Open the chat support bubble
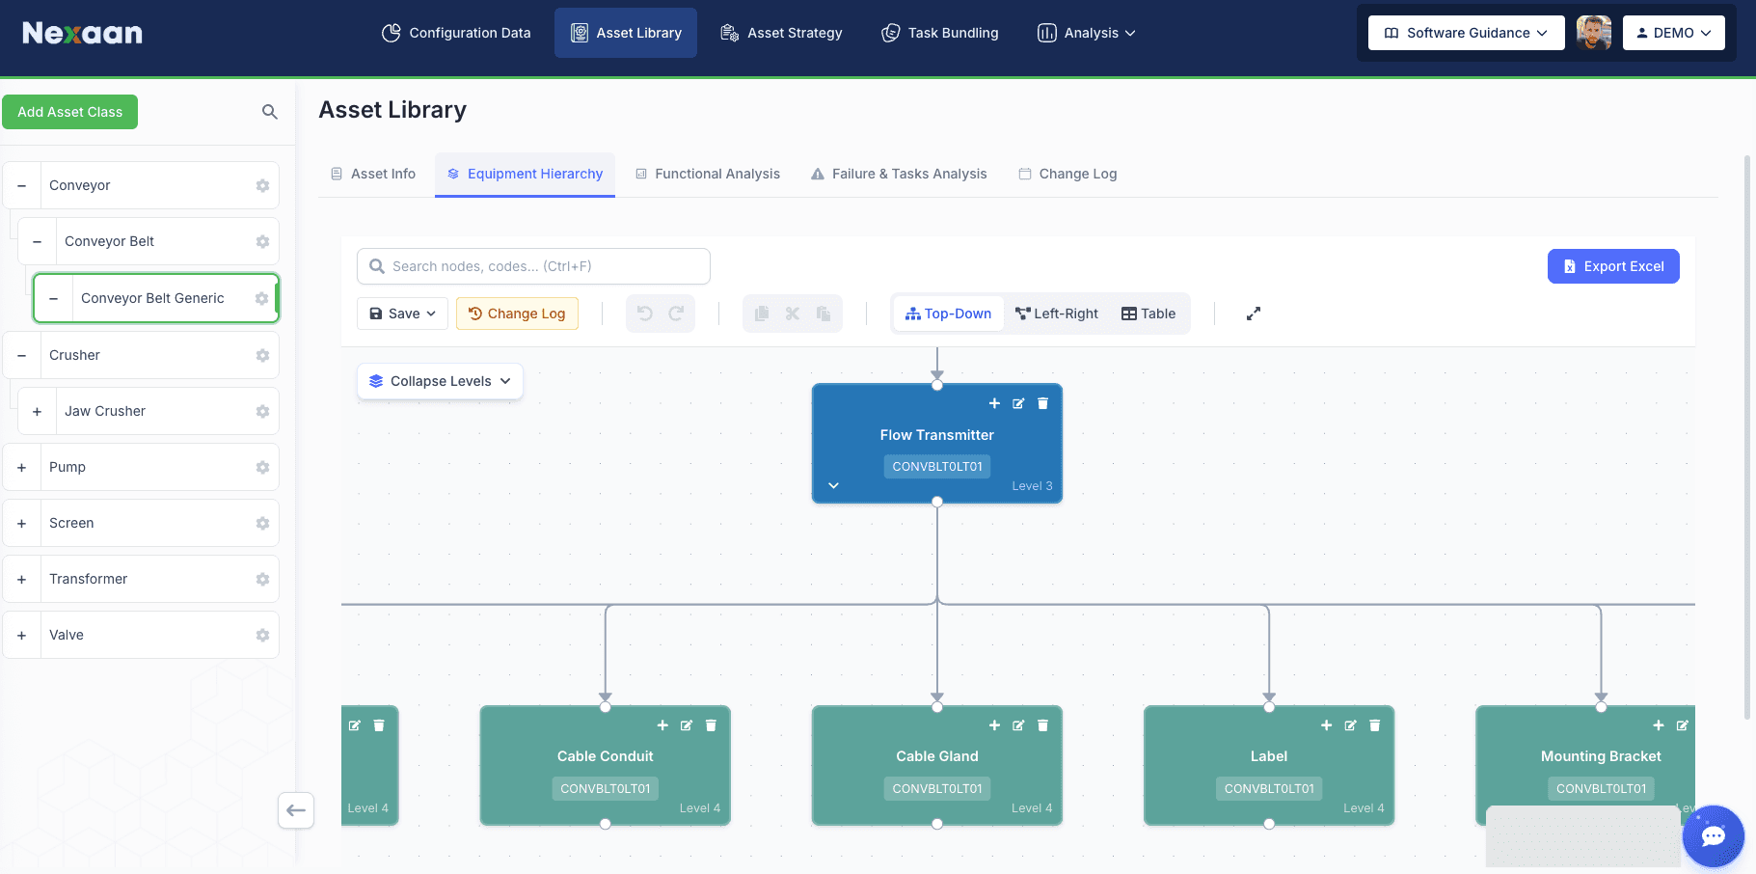1756x874 pixels. [1713, 835]
